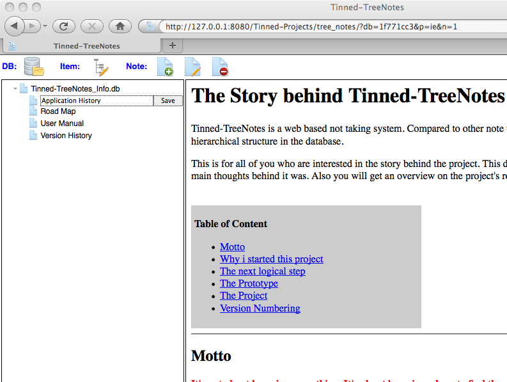This screenshot has width=507, height=382.
Task: Open the Version History note
Action: click(x=66, y=136)
